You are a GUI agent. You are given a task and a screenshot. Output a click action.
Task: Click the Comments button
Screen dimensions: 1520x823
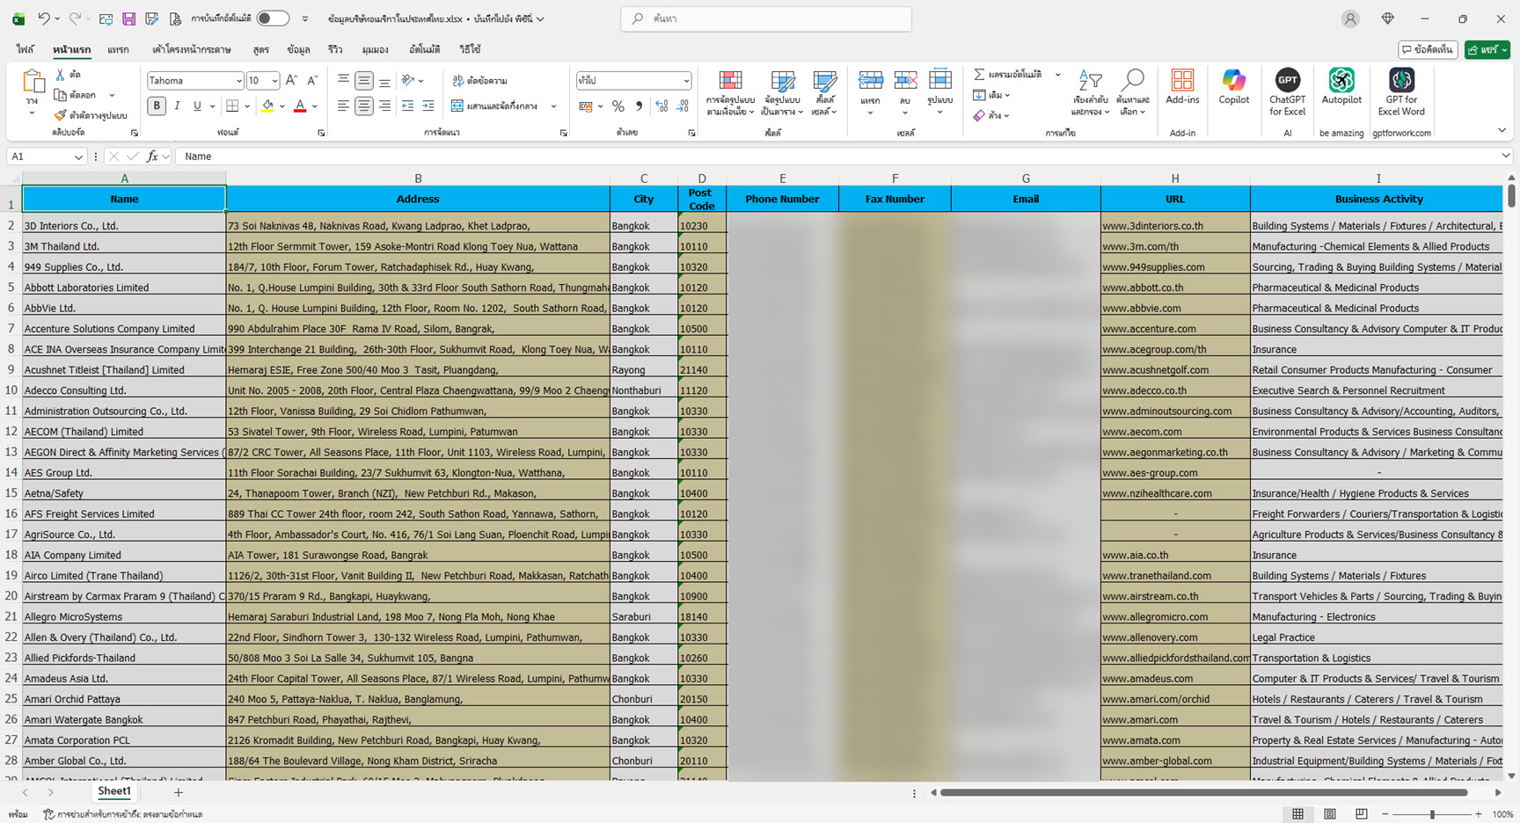(1427, 50)
